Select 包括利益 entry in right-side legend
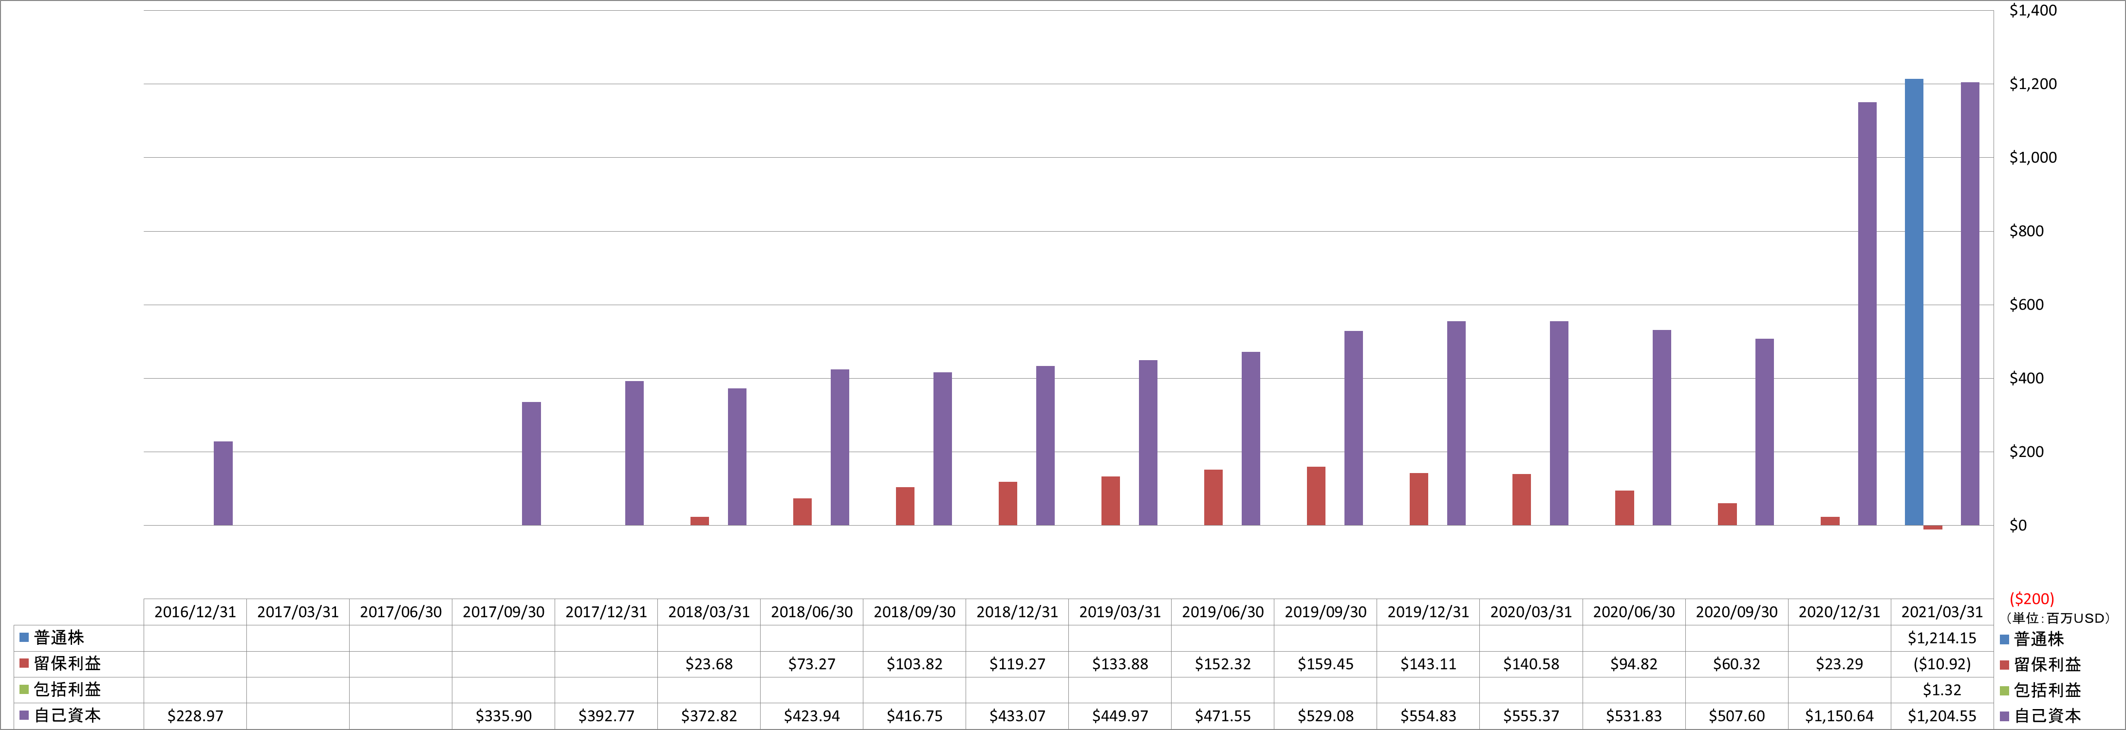 [x=2039, y=691]
